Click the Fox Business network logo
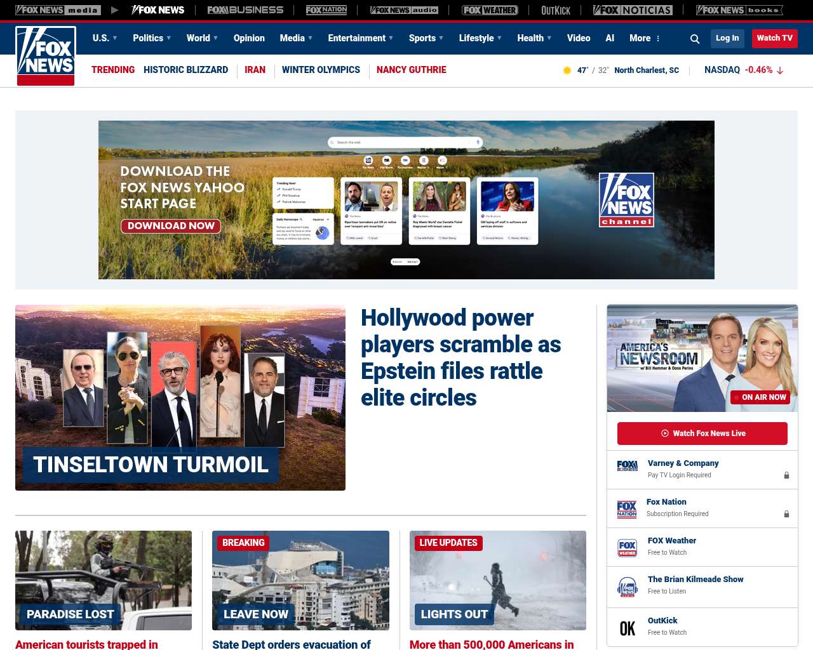 [x=245, y=10]
